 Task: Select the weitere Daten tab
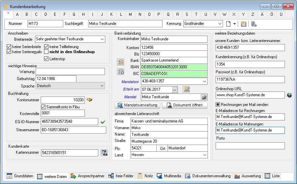click(x=52, y=176)
